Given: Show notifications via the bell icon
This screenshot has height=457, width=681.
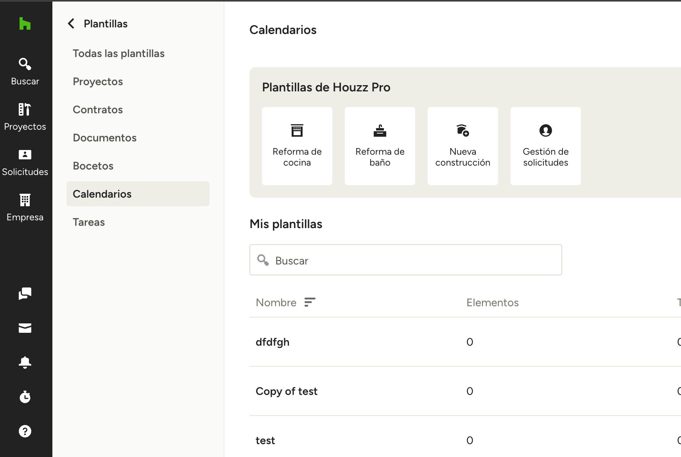Looking at the screenshot, I should [25, 362].
